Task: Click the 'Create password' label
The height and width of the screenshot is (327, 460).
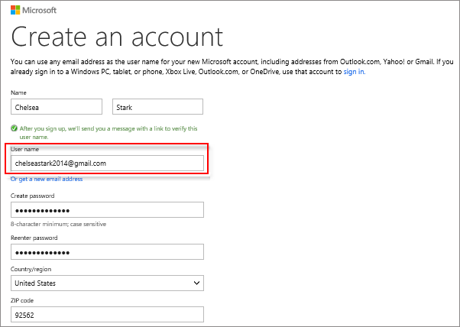Action: pyautogui.click(x=33, y=196)
